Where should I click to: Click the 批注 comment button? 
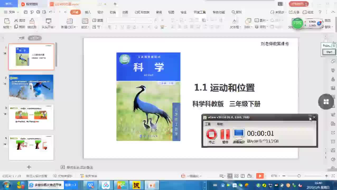point(308,12)
